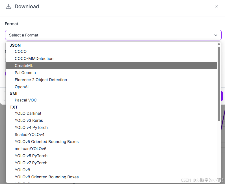
Task: Choose Florence 2 Object Detection
Action: pos(111,80)
